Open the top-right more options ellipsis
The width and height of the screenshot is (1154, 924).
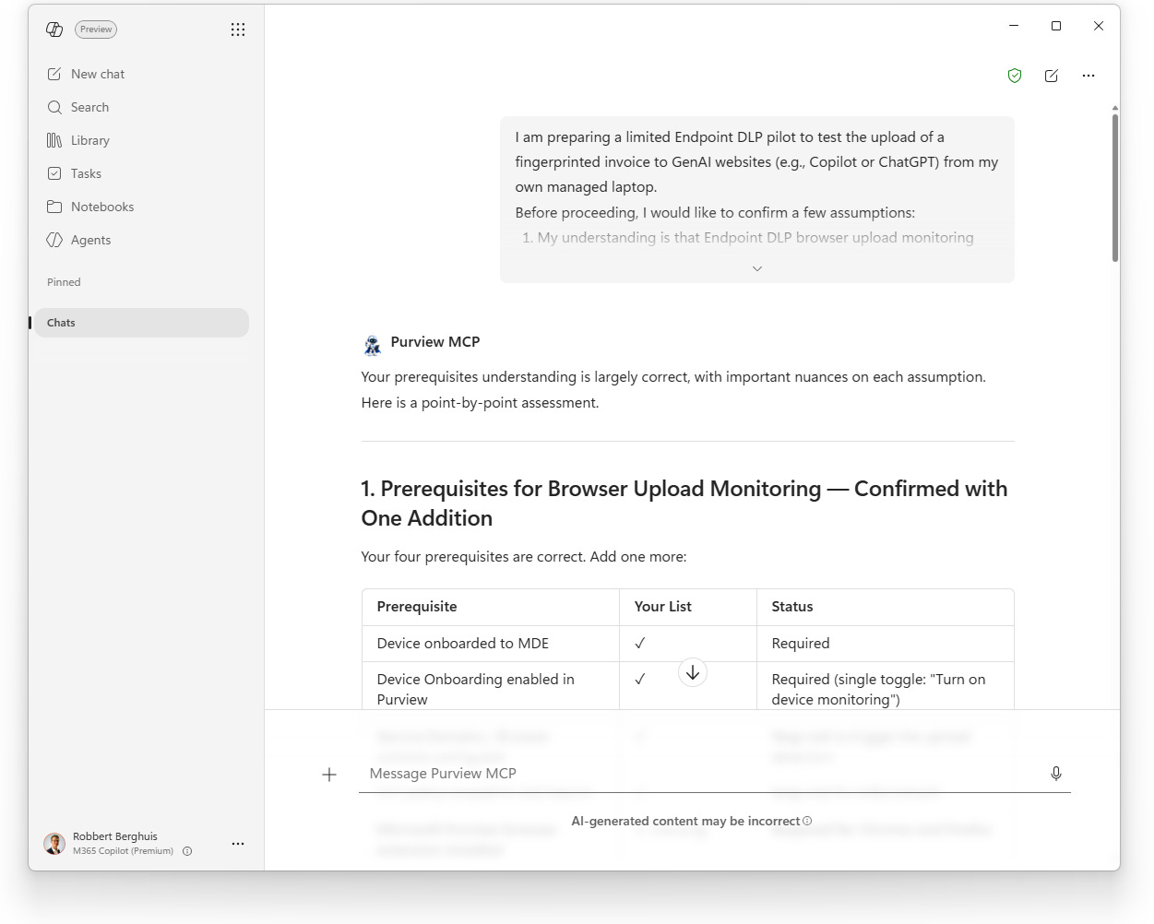[x=1089, y=76]
